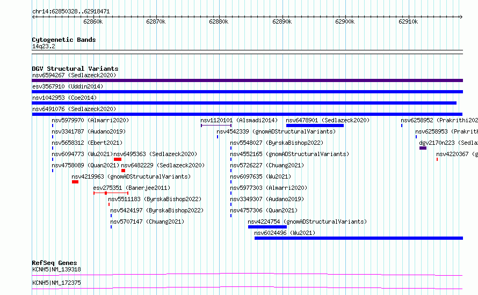Select nsv6024496 (Wu2021) label
This screenshot has height=295, width=478.
tap(285, 233)
